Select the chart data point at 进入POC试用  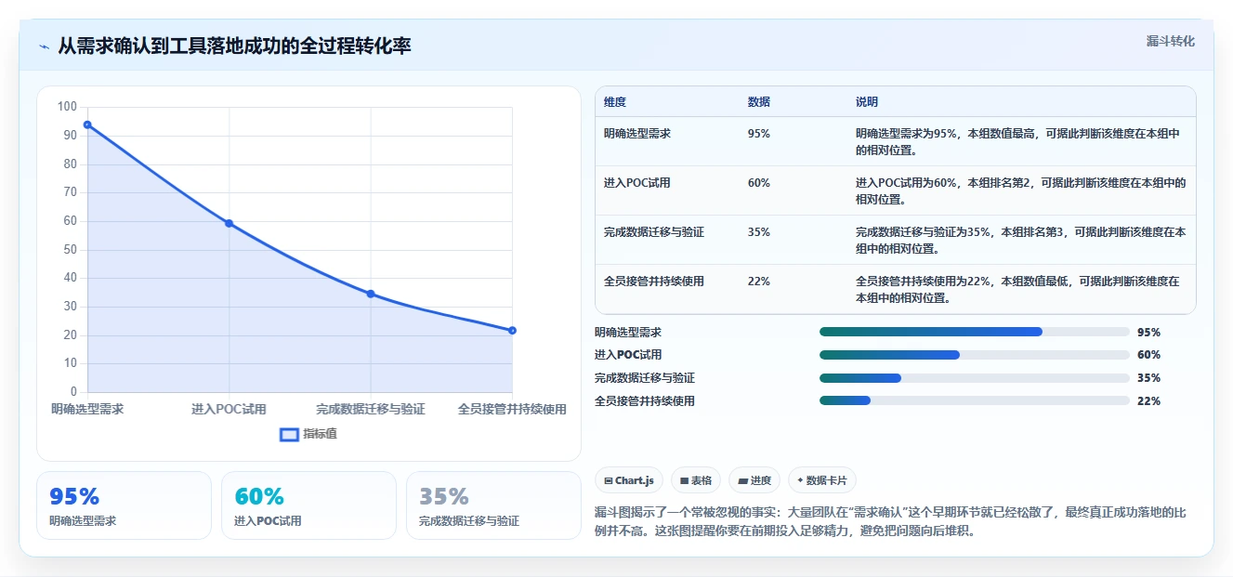229,223
